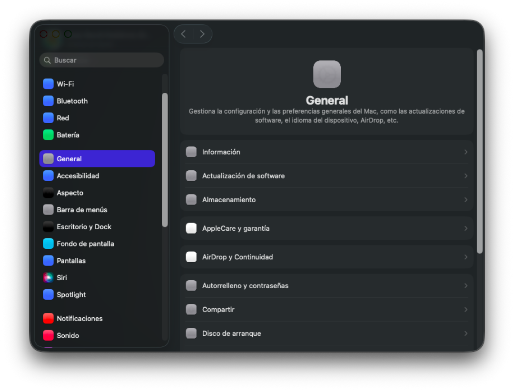Image resolution: width=514 pixels, height=391 pixels.
Task: Click the Fondo de pantalla icon
Action: tap(48, 244)
